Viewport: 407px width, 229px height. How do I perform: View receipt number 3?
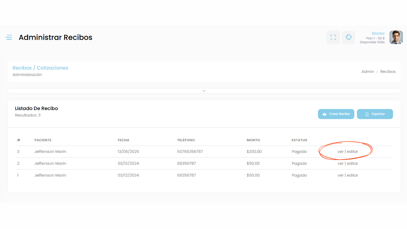point(340,152)
